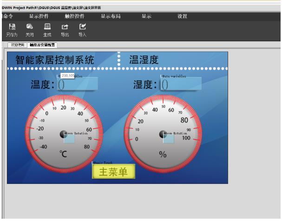
Task: Open the 触控控件 menu
Action: [x=75, y=16]
